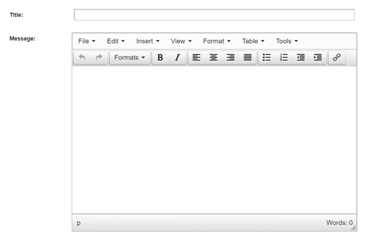Align text left
380x240 pixels.
196,58
